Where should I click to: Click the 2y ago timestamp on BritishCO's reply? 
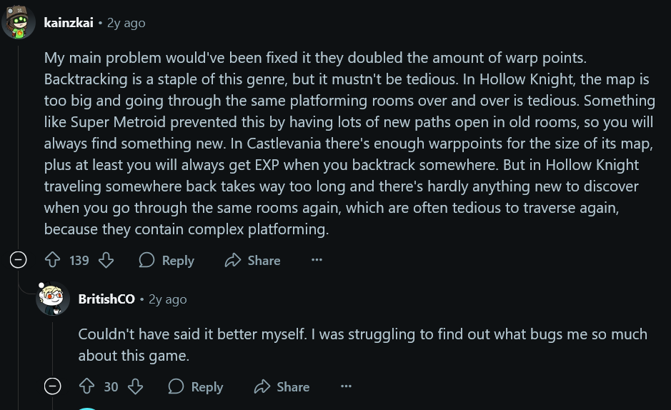pyautogui.click(x=167, y=299)
